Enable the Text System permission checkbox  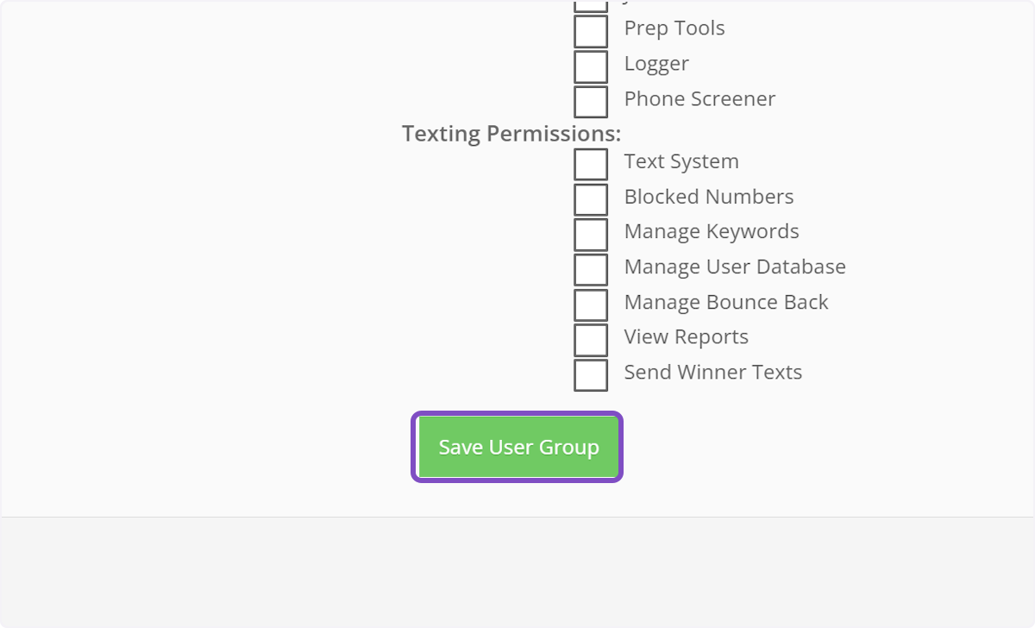click(x=591, y=164)
